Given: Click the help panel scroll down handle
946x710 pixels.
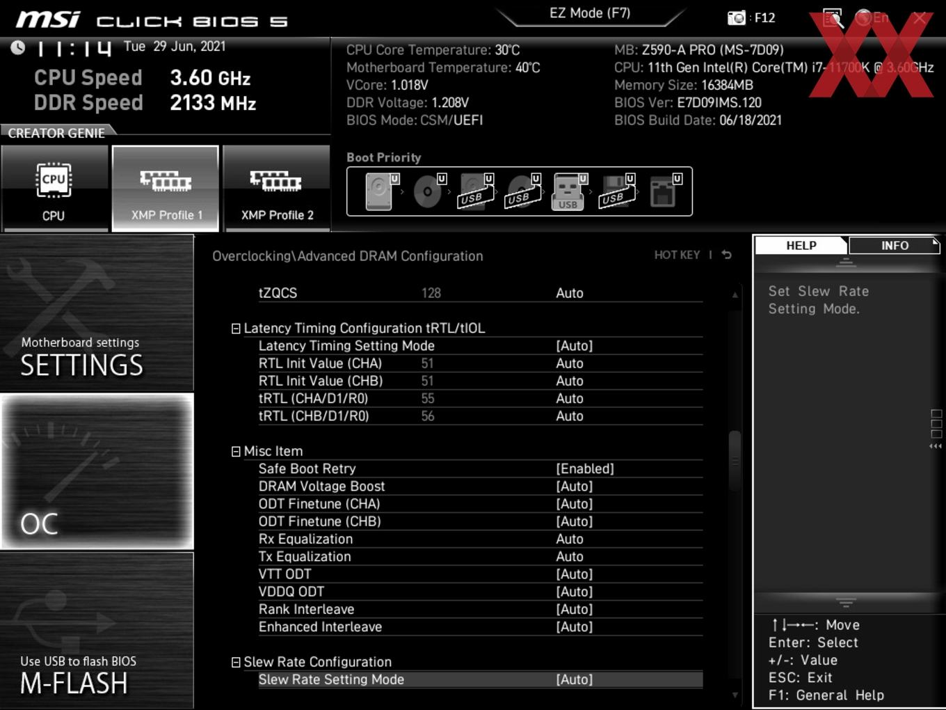Looking at the screenshot, I should (846, 603).
